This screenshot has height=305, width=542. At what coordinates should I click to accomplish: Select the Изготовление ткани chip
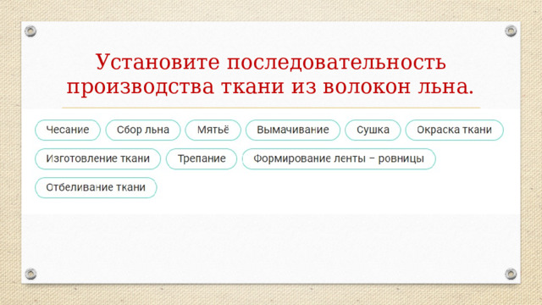[98, 158]
